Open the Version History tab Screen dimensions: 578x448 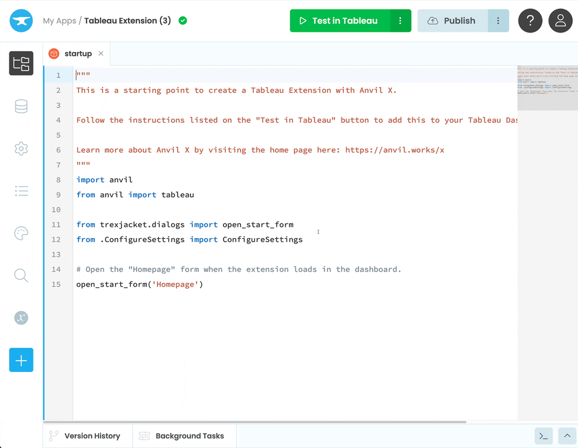tap(87, 436)
